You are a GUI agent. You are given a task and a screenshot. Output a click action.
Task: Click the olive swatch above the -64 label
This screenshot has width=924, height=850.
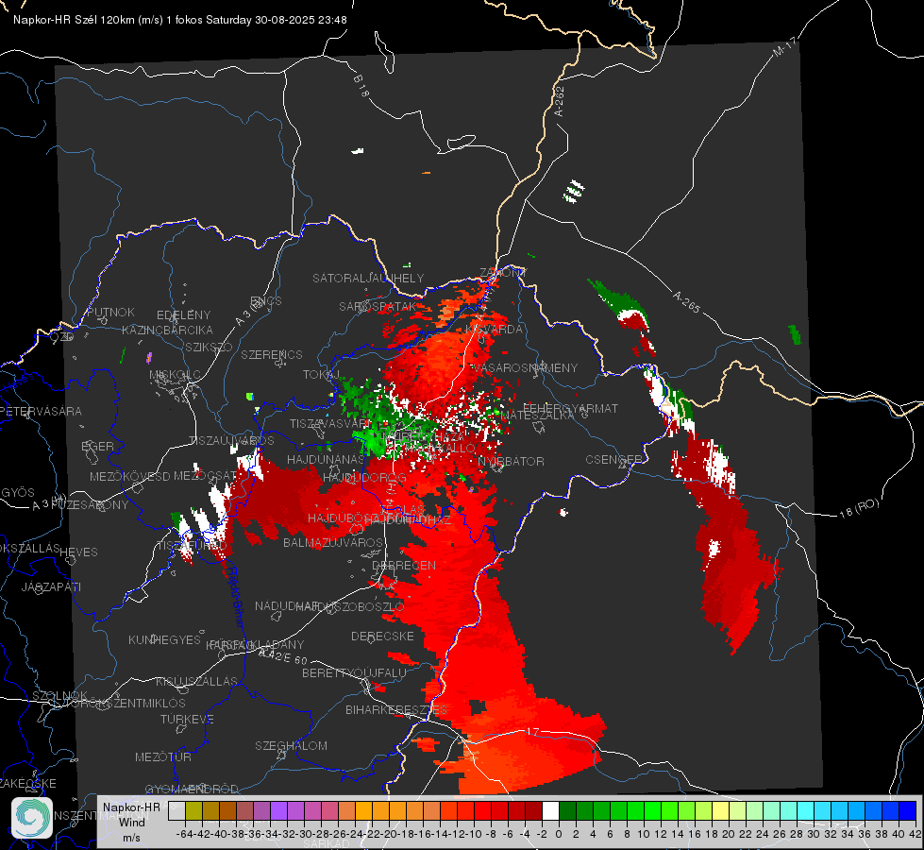193,811
